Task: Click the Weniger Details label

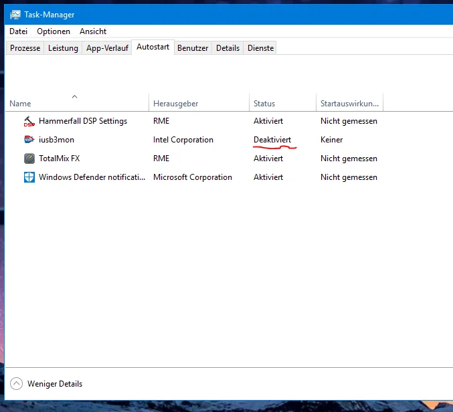Action: tap(55, 384)
